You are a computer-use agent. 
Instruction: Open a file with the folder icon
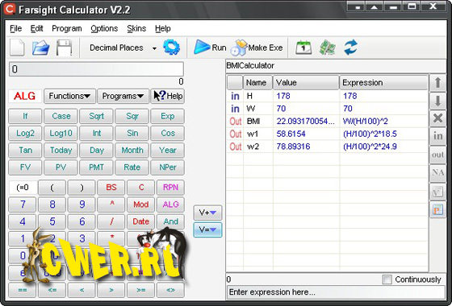(x=40, y=48)
